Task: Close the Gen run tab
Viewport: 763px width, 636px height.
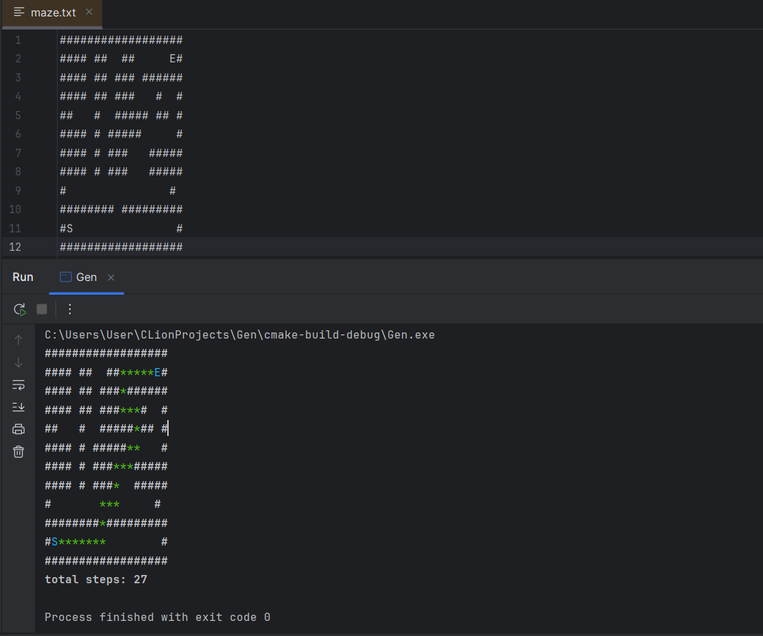Action: 111,278
